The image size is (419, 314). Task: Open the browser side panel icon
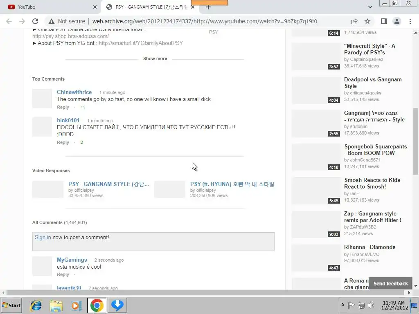[x=384, y=21]
